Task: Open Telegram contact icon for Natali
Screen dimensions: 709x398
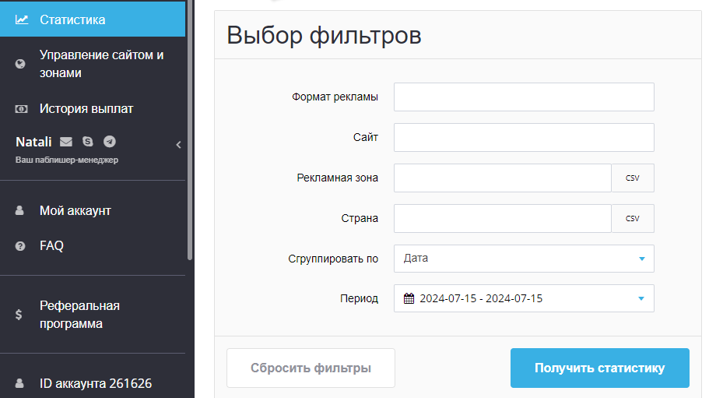Action: pyautogui.click(x=110, y=142)
